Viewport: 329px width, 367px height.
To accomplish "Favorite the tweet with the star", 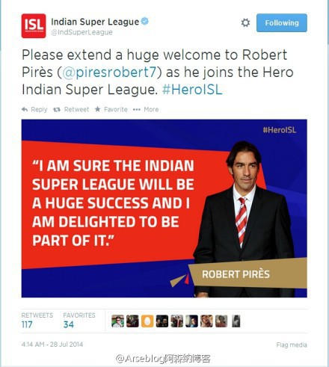I will pyautogui.click(x=111, y=109).
